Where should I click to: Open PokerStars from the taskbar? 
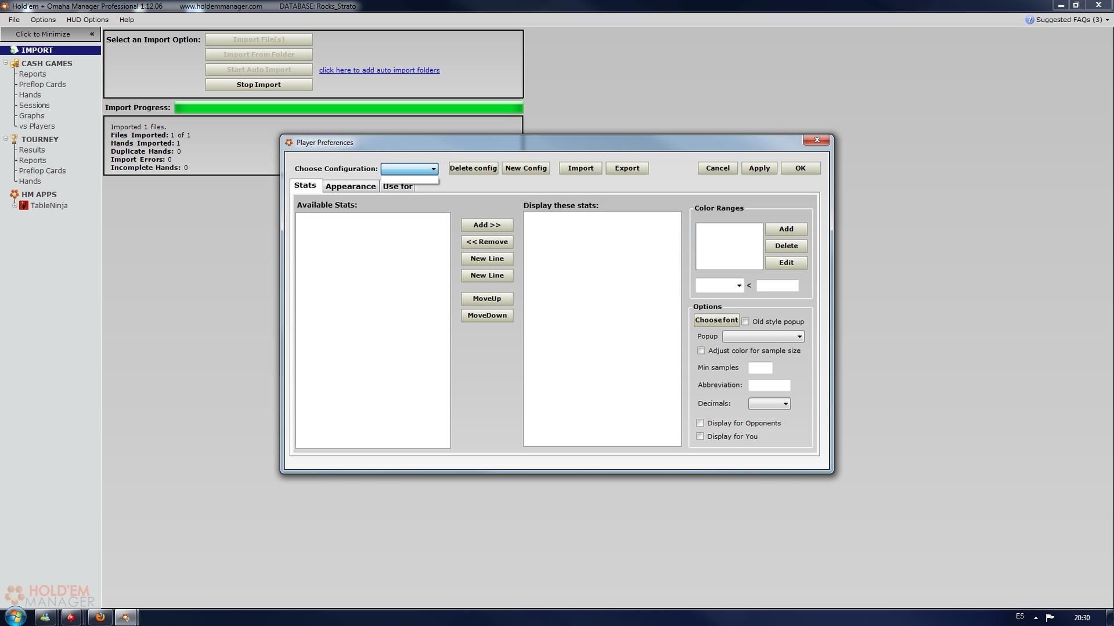pos(71,617)
